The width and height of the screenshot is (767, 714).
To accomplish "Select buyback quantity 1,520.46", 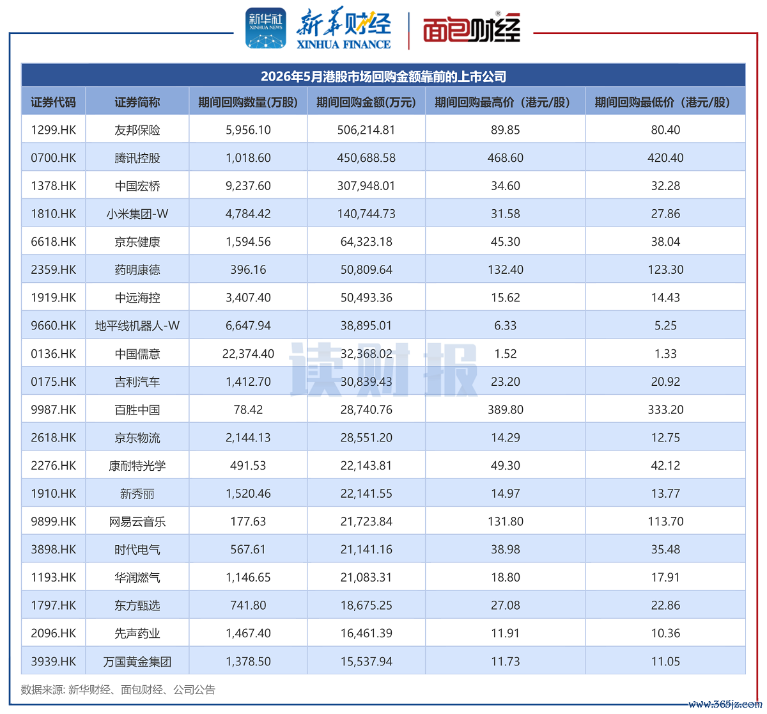I will [248, 494].
